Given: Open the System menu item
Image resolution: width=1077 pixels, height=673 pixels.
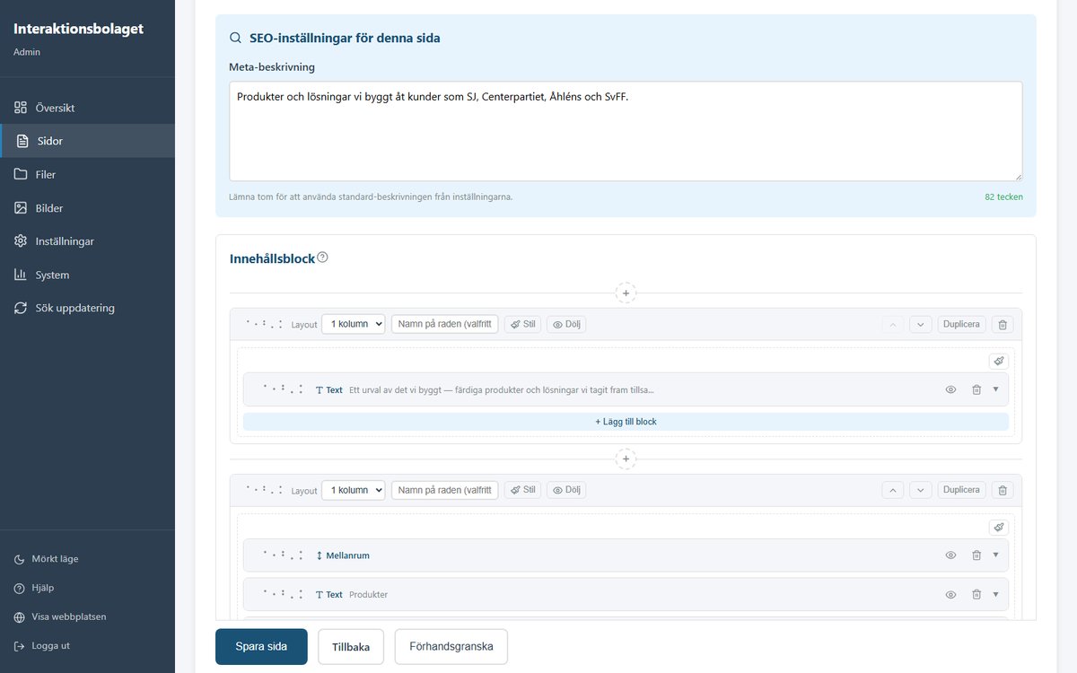Looking at the screenshot, I should pyautogui.click(x=87, y=275).
